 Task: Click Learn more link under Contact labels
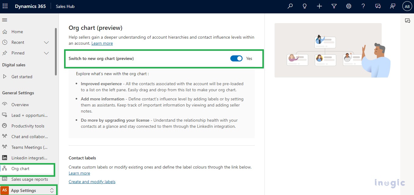pos(79,173)
